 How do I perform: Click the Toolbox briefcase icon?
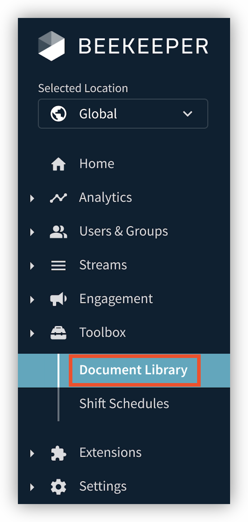[x=58, y=333]
